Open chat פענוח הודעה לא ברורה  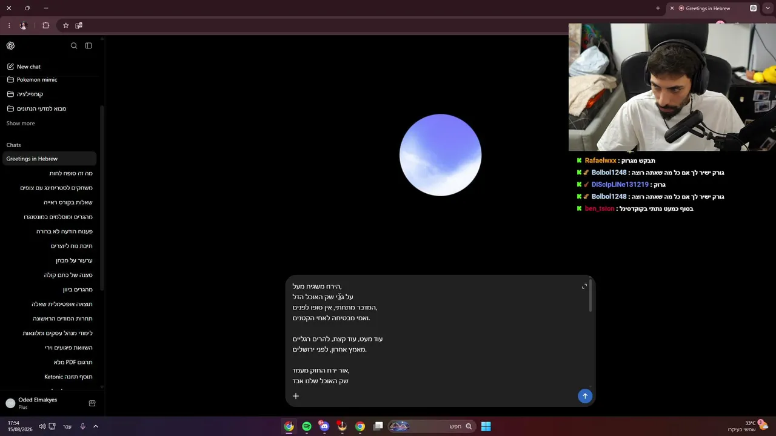pos(64,231)
